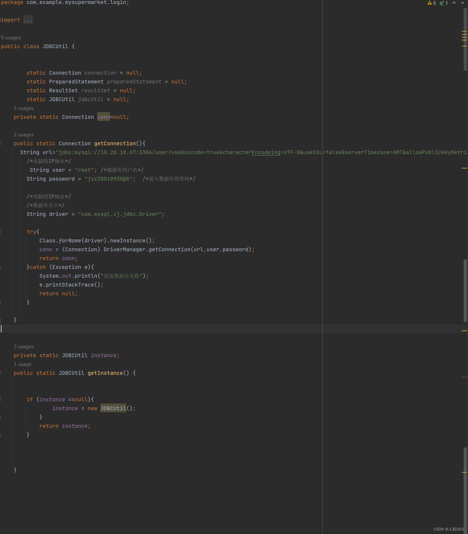This screenshot has width=468, height=534.
Task: Click the topmost yellow warning stripe on the scrollbar
Action: [464, 31]
